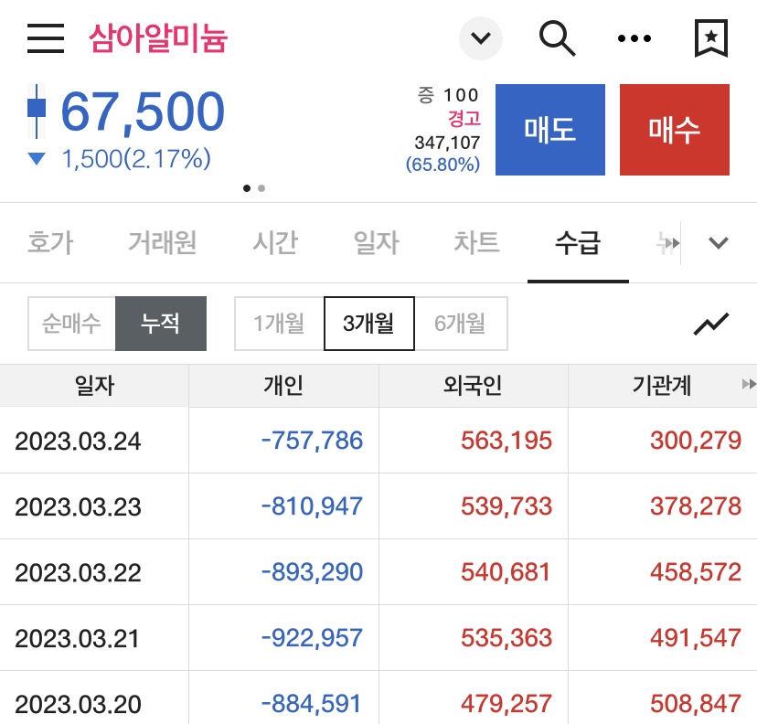Expand the tab list chevron

(x=718, y=243)
